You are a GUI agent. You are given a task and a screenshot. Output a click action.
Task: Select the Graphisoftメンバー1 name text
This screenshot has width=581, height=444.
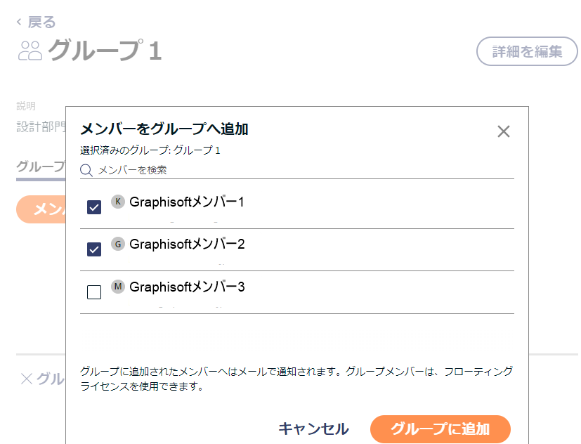[x=187, y=202]
